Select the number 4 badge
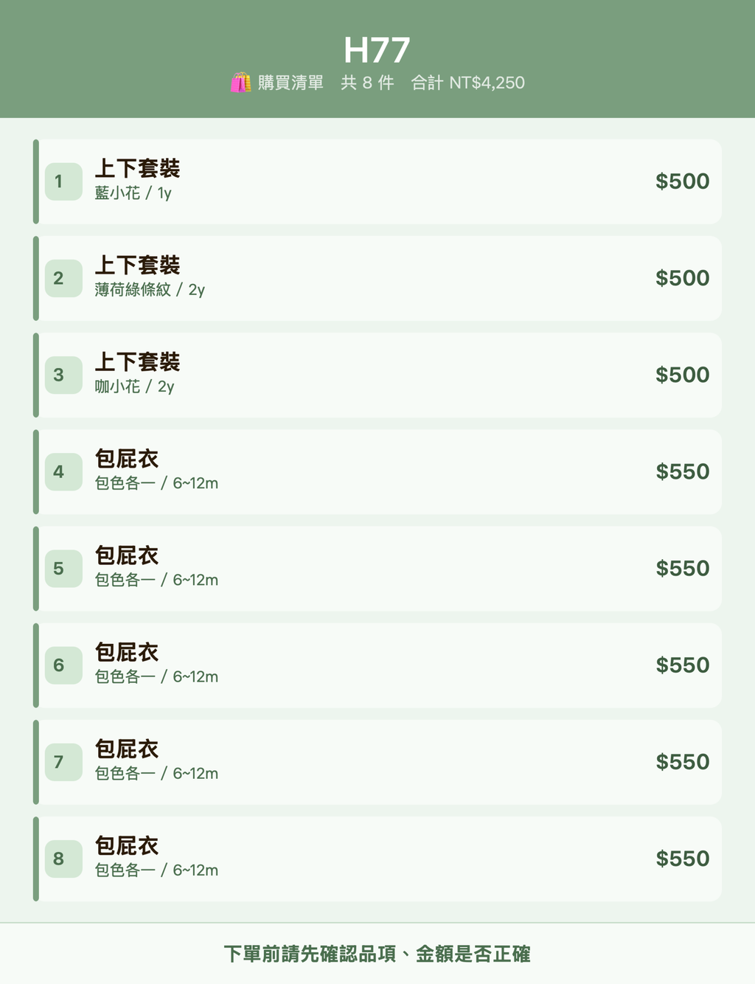Screen dimensions: 755x984 pos(63,472)
